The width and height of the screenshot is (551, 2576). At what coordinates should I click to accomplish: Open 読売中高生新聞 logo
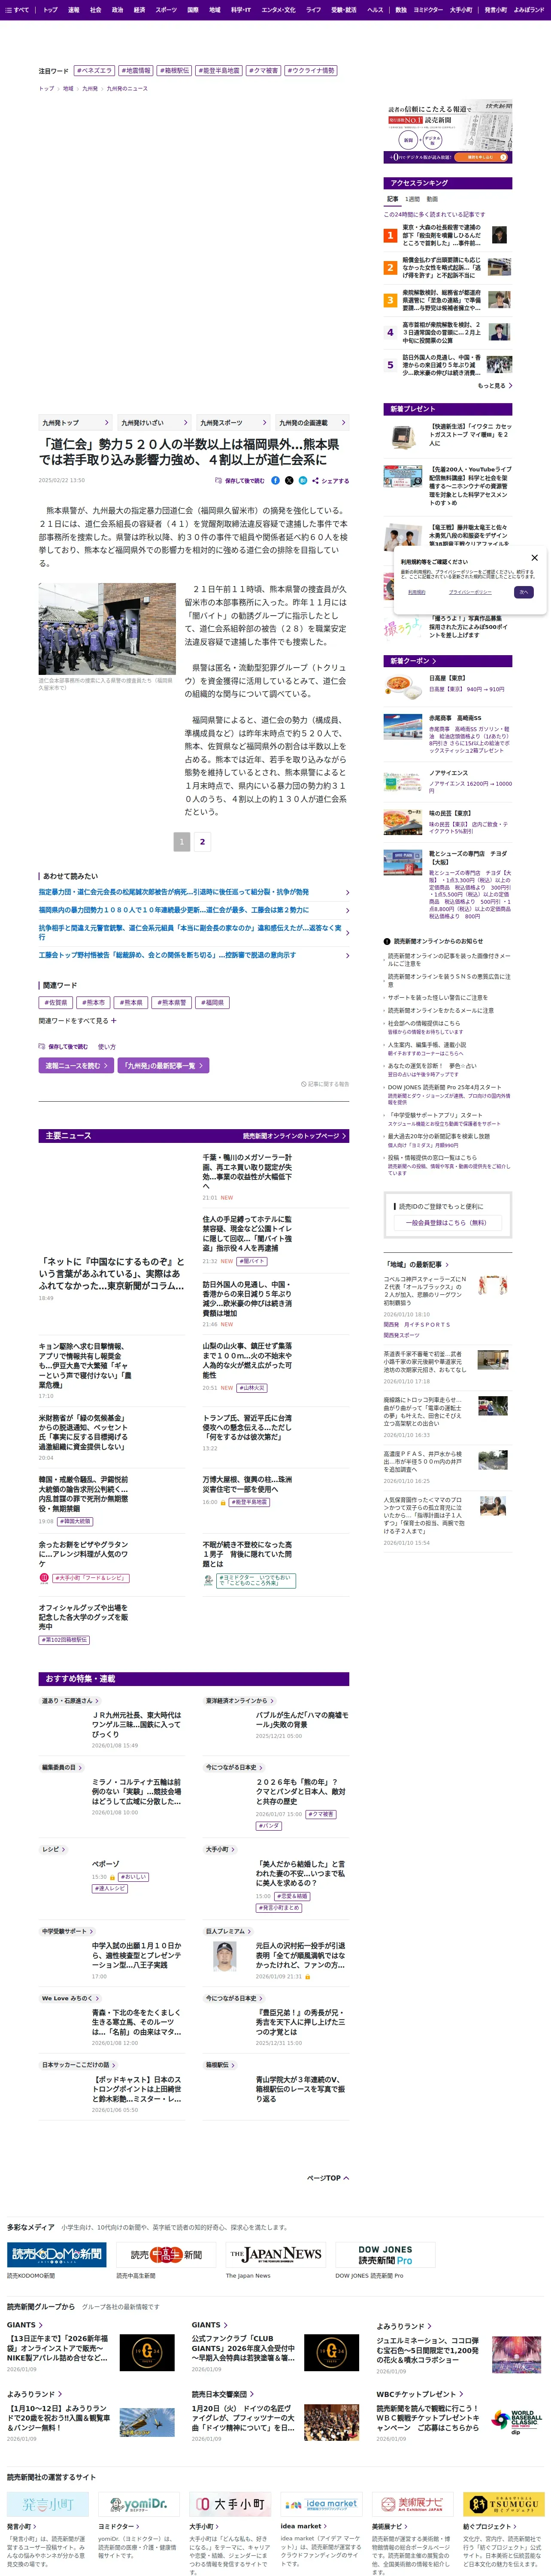(x=165, y=2254)
